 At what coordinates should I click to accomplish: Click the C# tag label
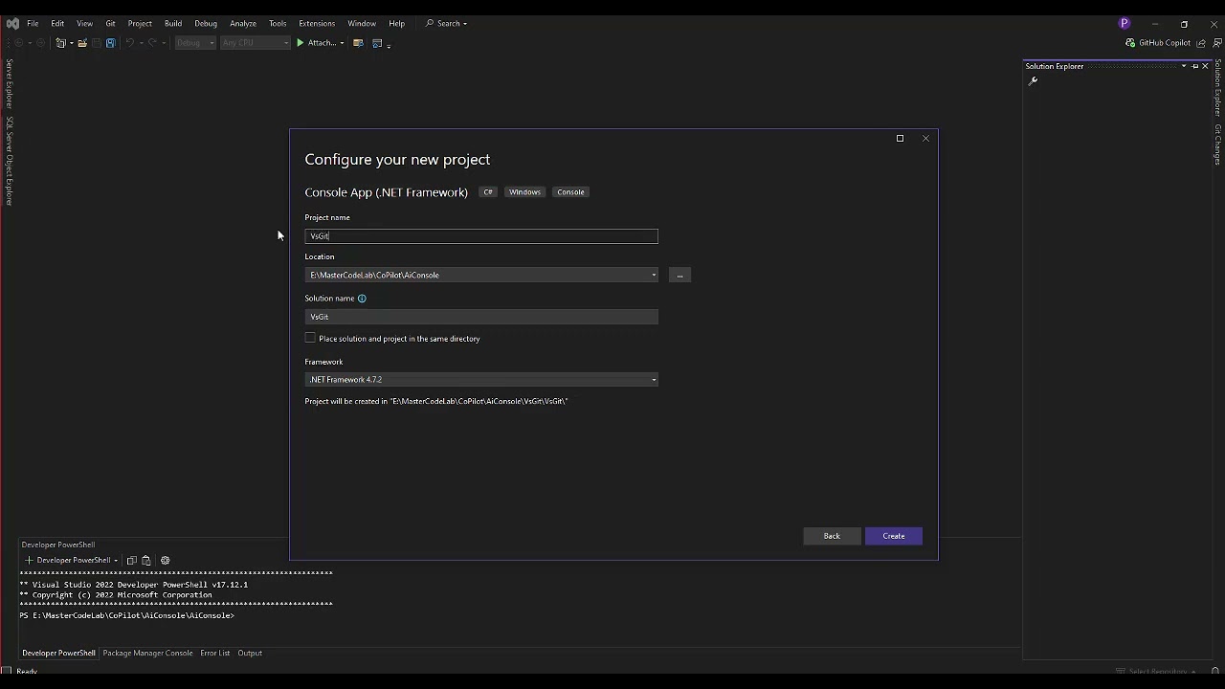point(488,192)
